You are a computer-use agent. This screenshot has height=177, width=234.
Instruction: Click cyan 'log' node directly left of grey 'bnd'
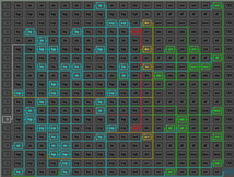123,67
